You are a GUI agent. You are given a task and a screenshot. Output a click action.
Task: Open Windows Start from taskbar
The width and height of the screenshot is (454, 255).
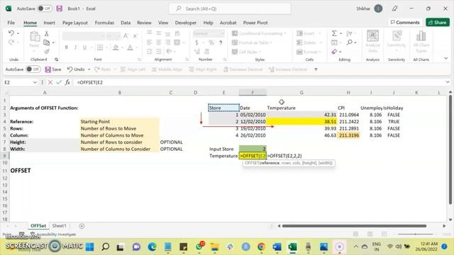pyautogui.click(x=90, y=246)
